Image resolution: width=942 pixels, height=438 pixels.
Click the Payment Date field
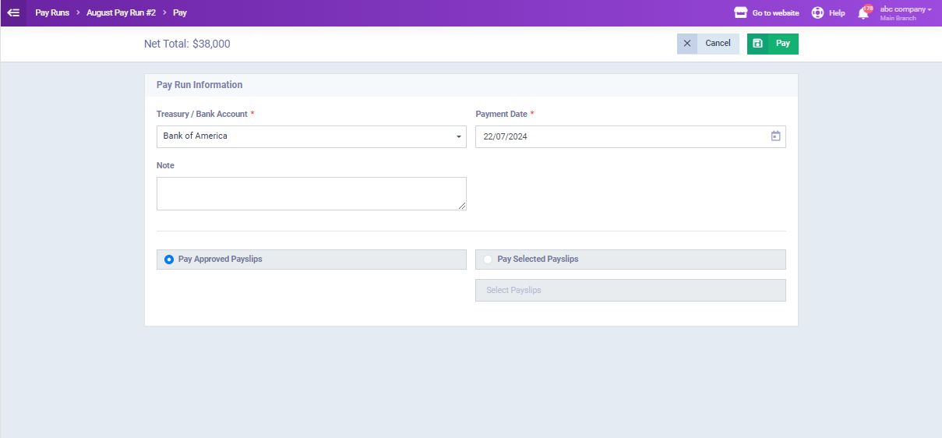[x=630, y=136]
